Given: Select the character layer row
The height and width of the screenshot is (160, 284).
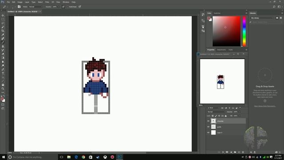Looking at the screenshot, I should click(x=226, y=121).
